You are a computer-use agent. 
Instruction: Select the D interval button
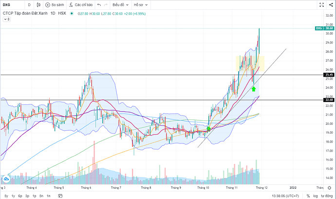[29, 5]
